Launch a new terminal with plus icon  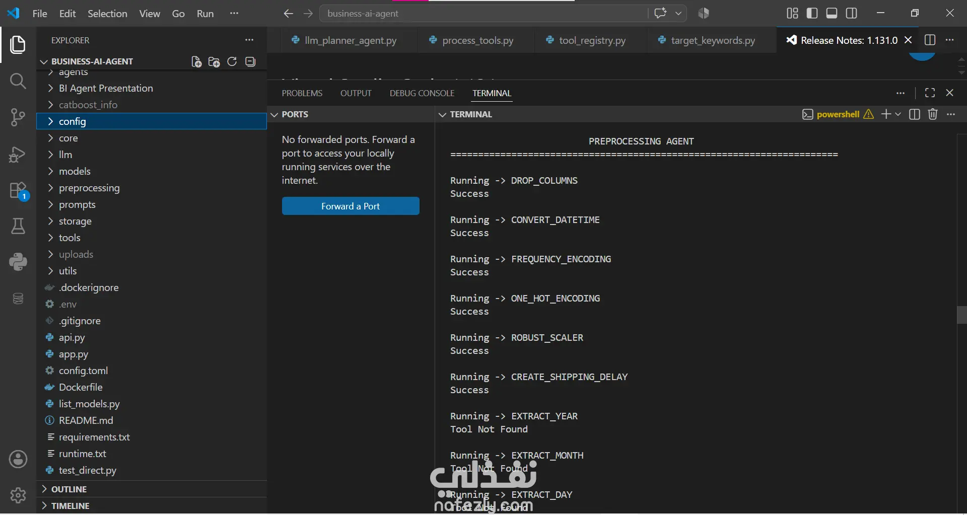[886, 114]
